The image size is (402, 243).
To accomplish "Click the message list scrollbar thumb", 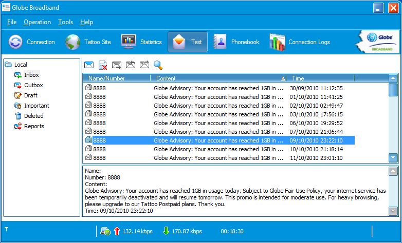I will click(x=393, y=90).
